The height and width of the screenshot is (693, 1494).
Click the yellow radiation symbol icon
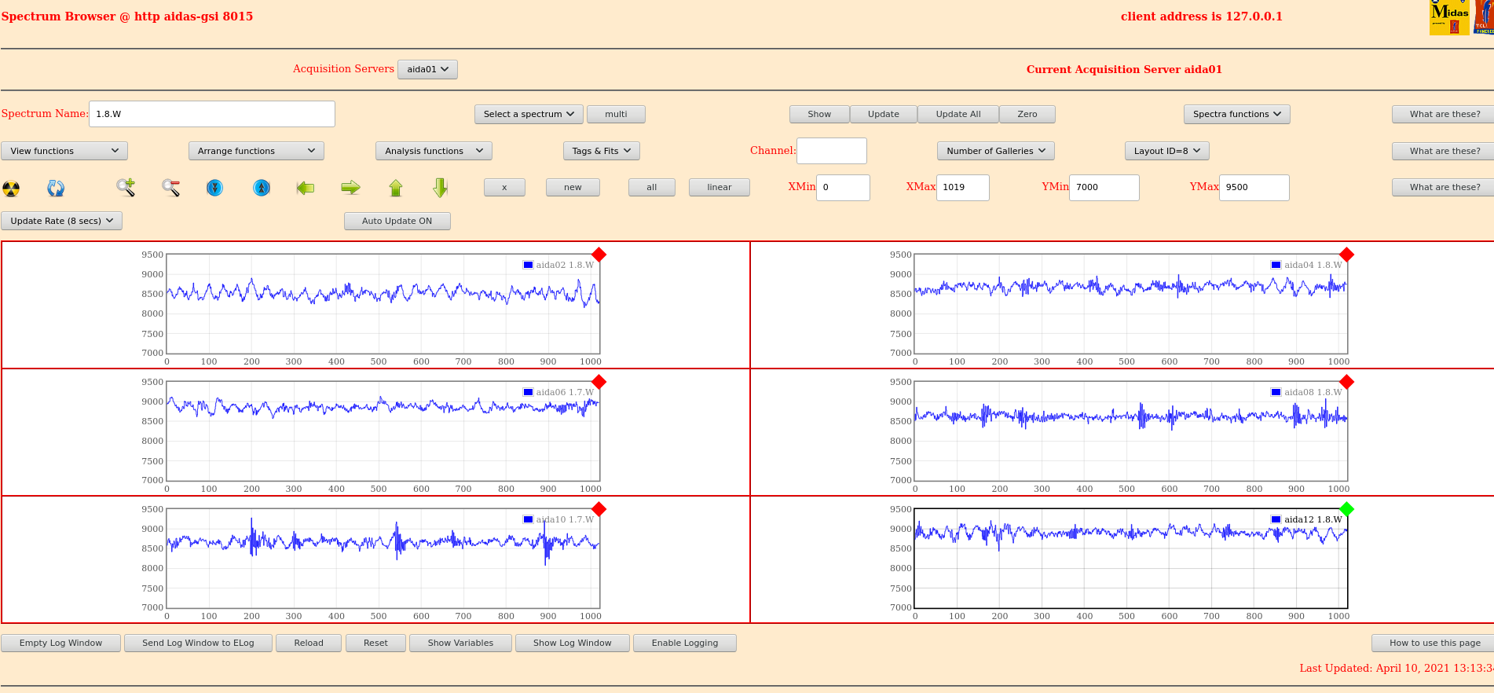11,188
